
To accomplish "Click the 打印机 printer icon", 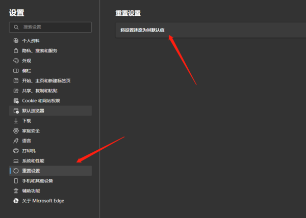I will coord(16,151).
